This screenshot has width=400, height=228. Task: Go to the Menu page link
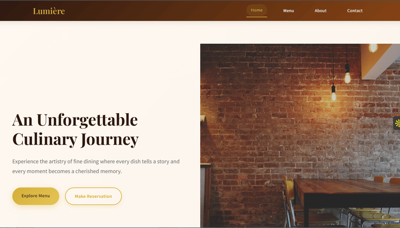pos(288,11)
